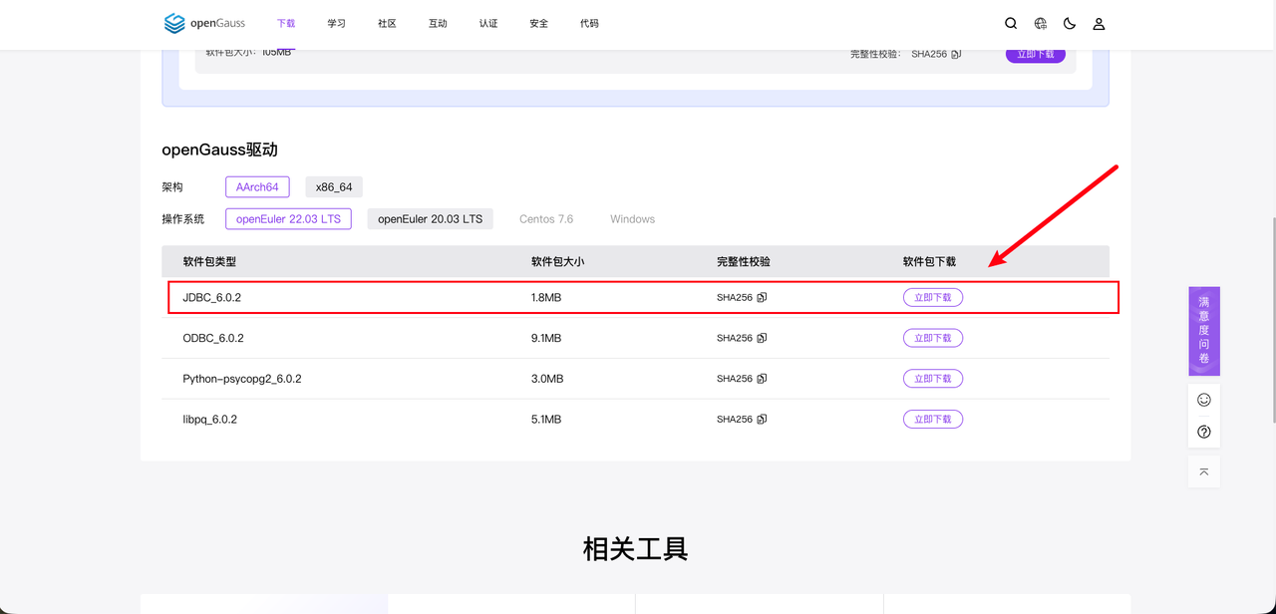The height and width of the screenshot is (614, 1276).
Task: Open the language selection globe
Action: [x=1040, y=23]
